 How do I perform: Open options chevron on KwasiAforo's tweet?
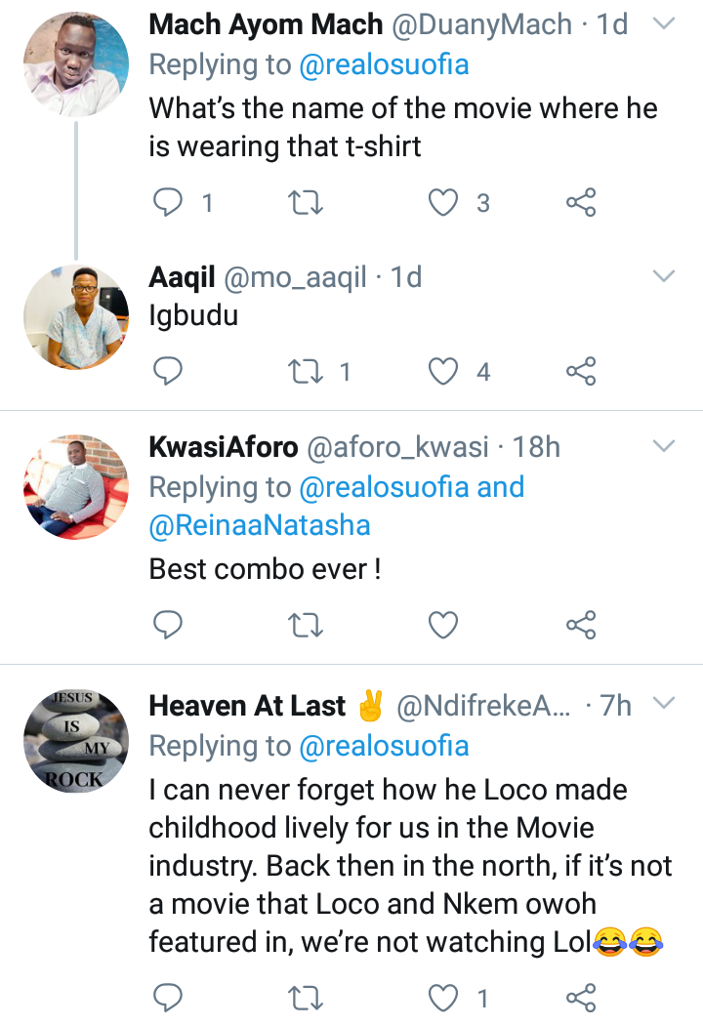[664, 446]
